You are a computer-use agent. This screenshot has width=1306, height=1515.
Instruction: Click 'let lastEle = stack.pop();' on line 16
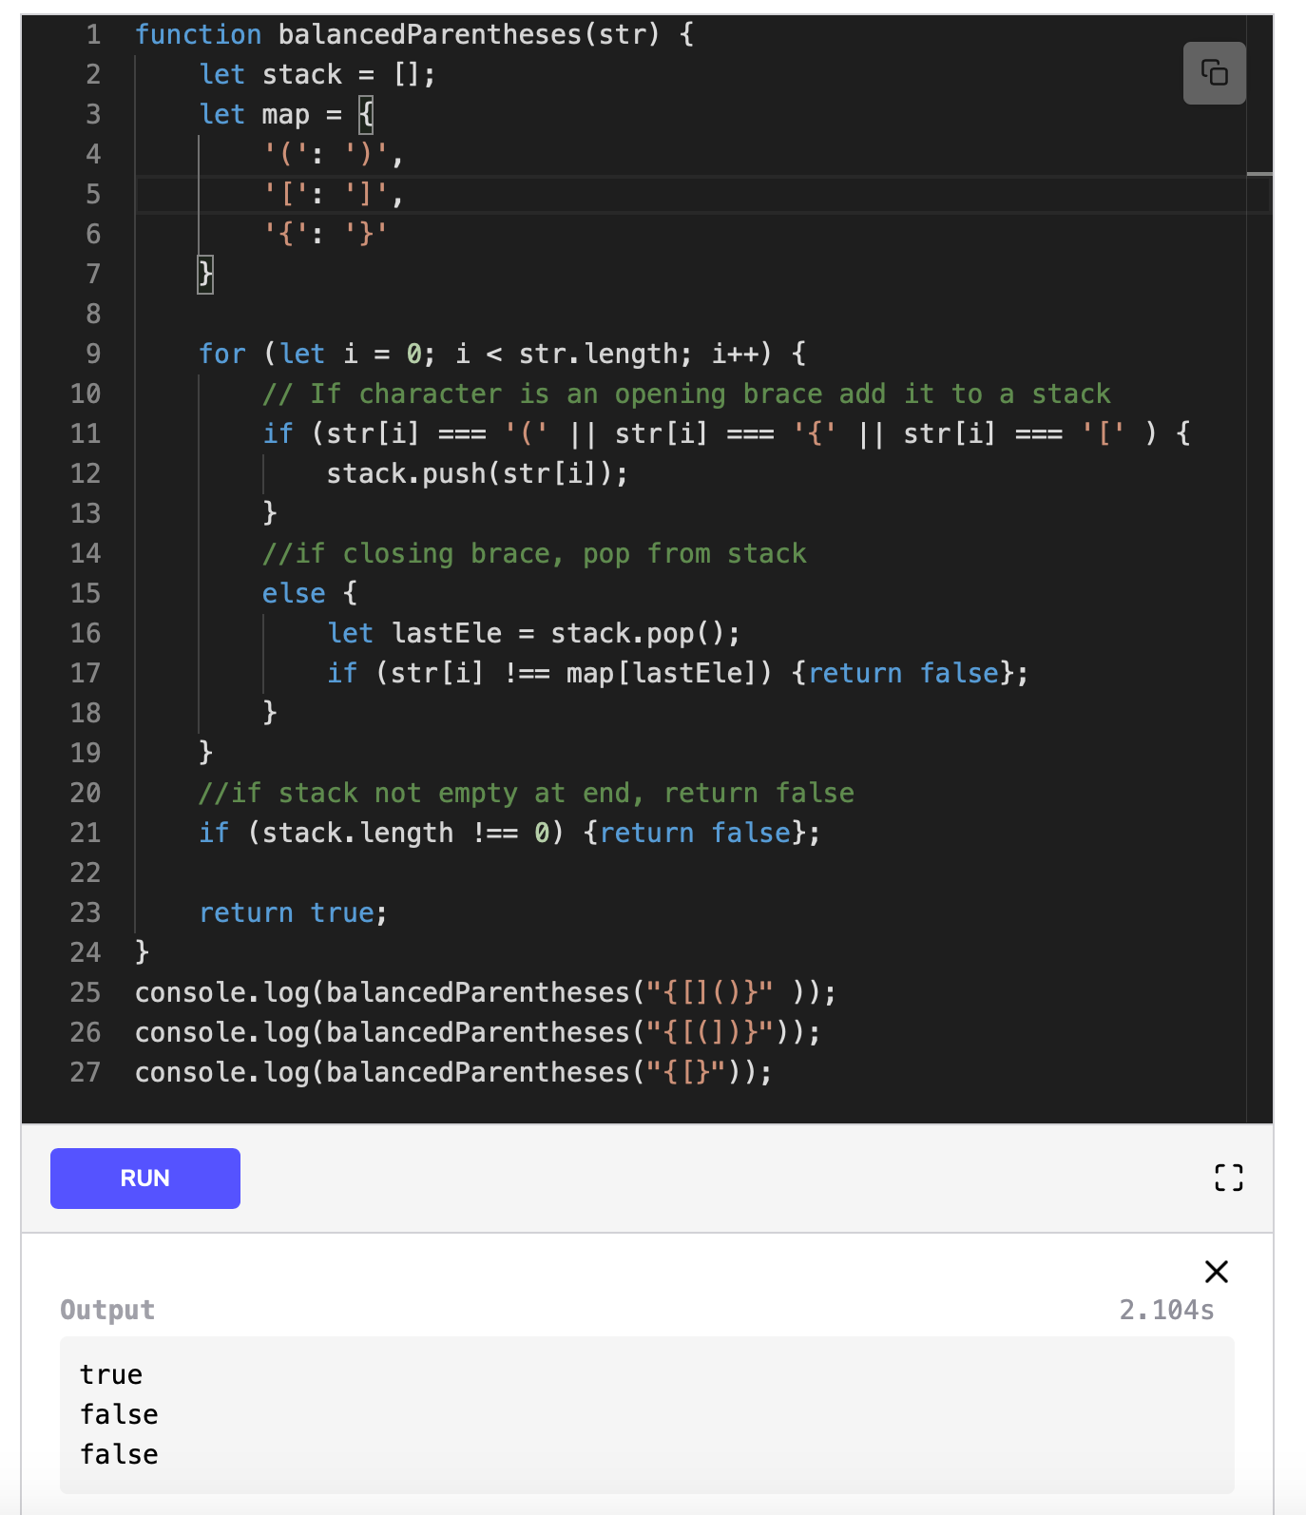(x=533, y=633)
